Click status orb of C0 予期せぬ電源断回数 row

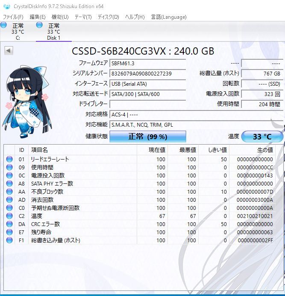[9, 208]
